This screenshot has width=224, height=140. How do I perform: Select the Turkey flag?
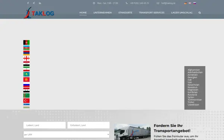(27, 101)
